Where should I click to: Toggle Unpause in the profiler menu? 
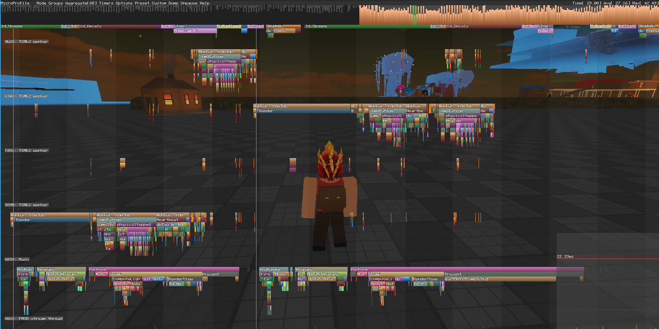[x=189, y=3]
